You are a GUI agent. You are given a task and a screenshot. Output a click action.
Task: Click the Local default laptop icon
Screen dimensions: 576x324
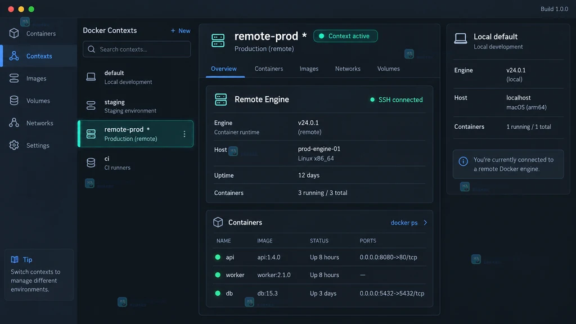coord(460,39)
